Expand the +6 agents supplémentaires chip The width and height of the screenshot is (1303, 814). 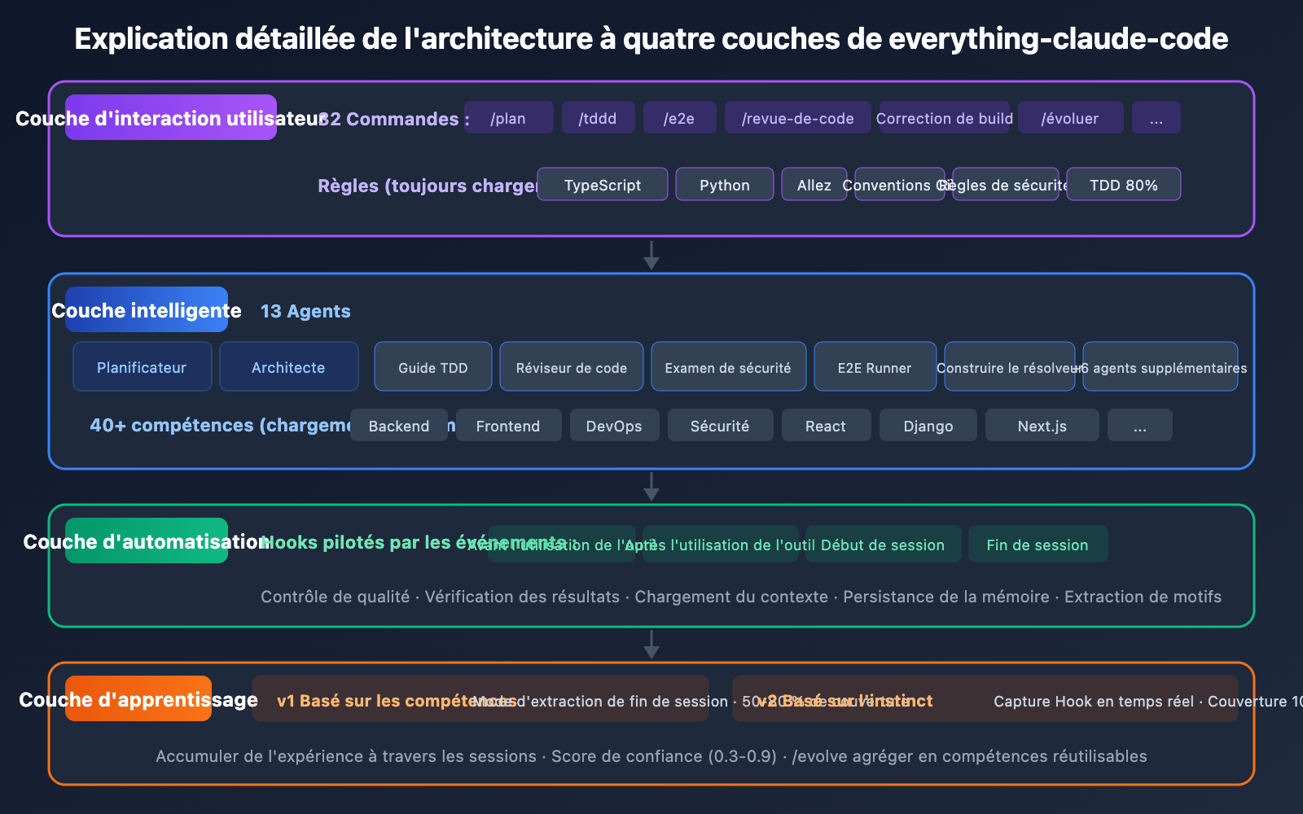tap(1160, 366)
